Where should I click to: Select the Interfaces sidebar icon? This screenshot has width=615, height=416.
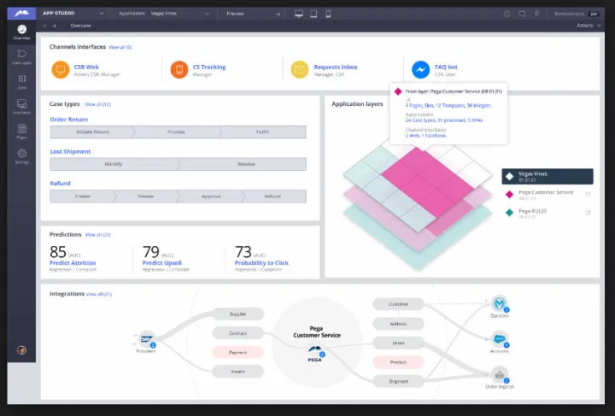point(21,105)
